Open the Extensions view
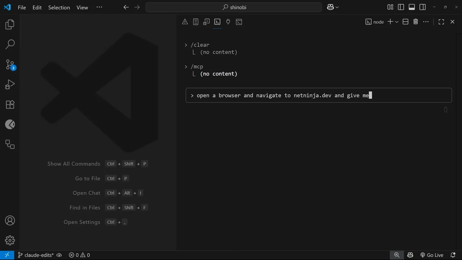This screenshot has width=462, height=260. (x=10, y=104)
